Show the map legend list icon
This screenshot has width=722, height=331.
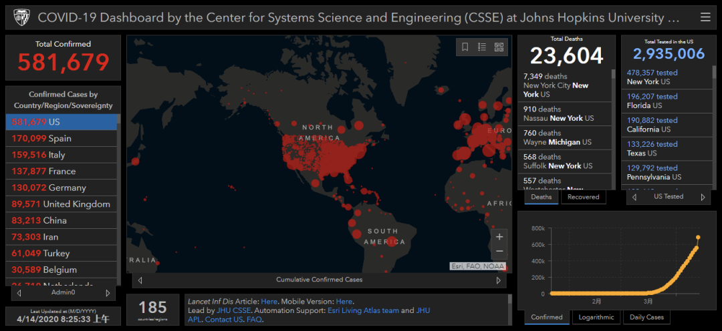pos(481,47)
